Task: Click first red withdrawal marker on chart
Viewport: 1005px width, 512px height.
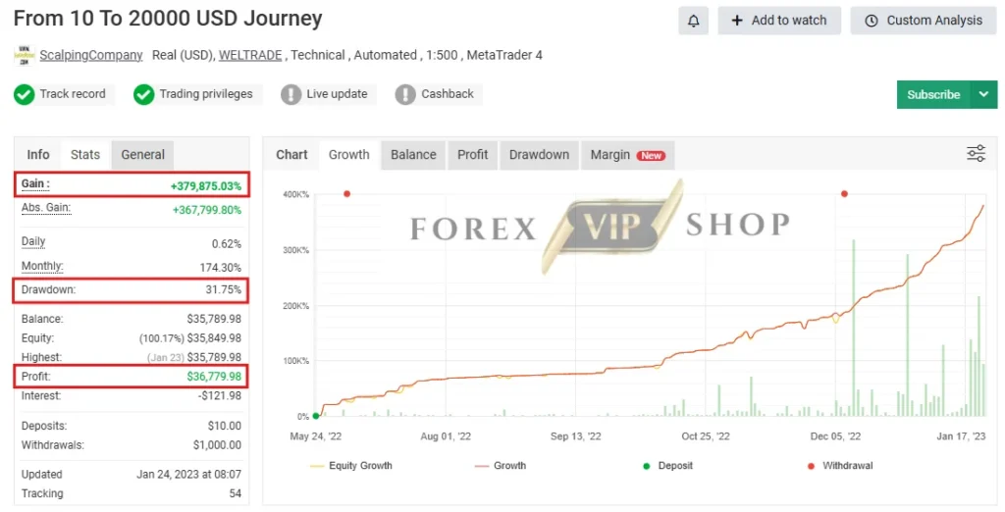Action: click(346, 193)
